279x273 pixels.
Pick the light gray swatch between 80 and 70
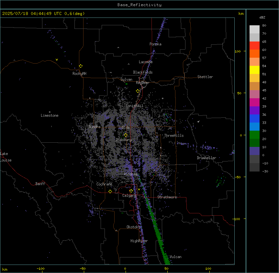pyautogui.click(x=254, y=30)
